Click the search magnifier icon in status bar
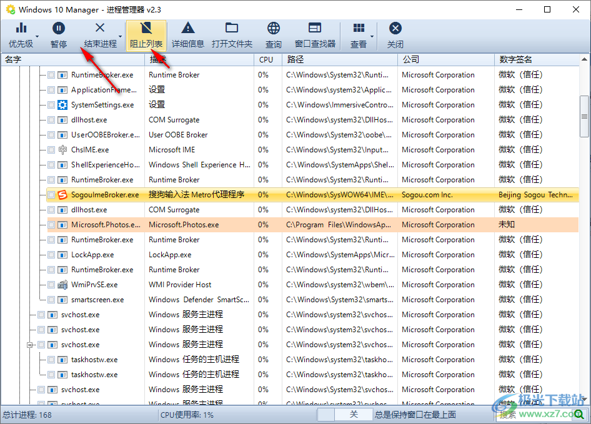Image resolution: width=591 pixels, height=424 pixels. pyautogui.click(x=580, y=414)
